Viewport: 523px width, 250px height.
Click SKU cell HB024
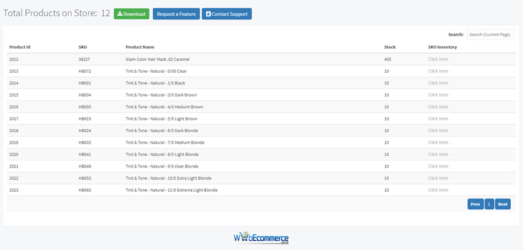point(85,130)
